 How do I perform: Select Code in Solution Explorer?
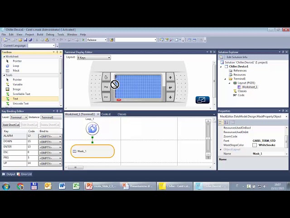[241, 95]
